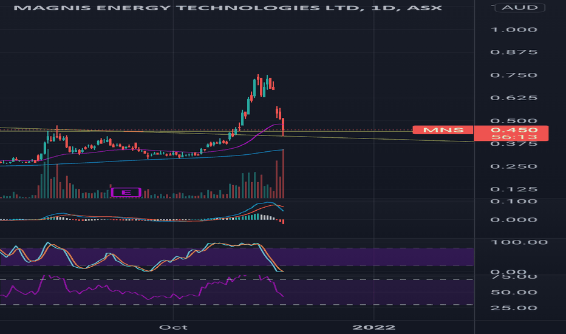Click the AUD currency button
Image resolution: width=566 pixels, height=334 pixels.
click(519, 7)
